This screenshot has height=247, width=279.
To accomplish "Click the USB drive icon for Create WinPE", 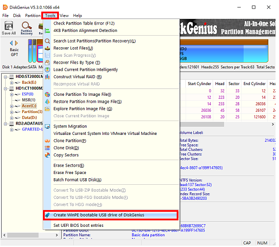I will click(x=47, y=215).
